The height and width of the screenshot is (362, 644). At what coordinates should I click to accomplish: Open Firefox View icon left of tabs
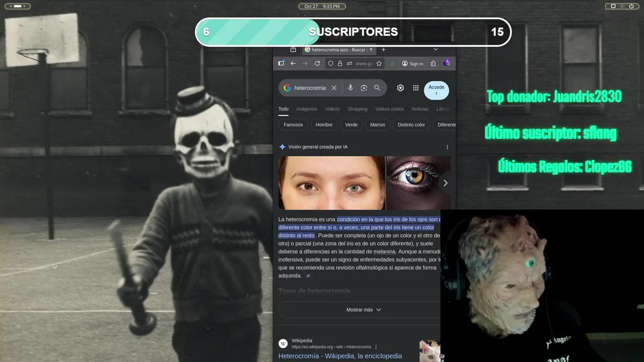tap(293, 50)
